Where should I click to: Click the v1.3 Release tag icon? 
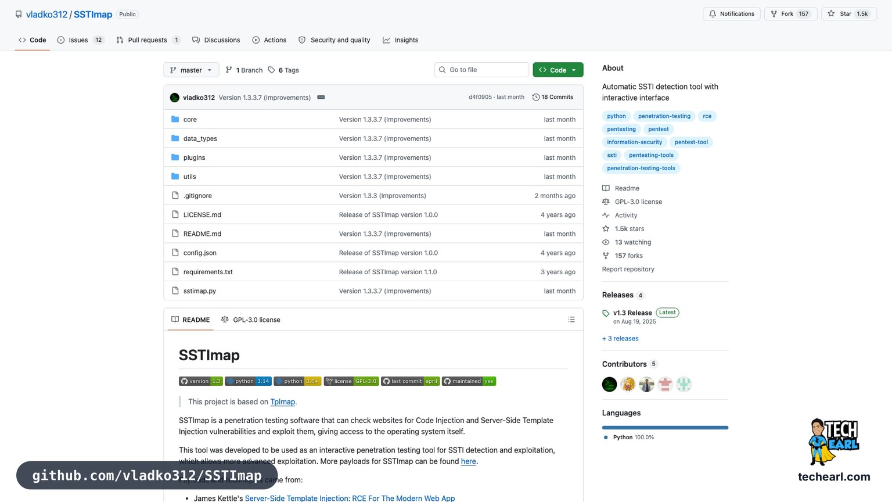[x=606, y=313]
